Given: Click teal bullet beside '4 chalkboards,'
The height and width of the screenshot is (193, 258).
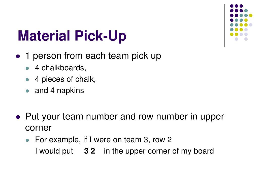Looking at the screenshot, I should point(27,68).
